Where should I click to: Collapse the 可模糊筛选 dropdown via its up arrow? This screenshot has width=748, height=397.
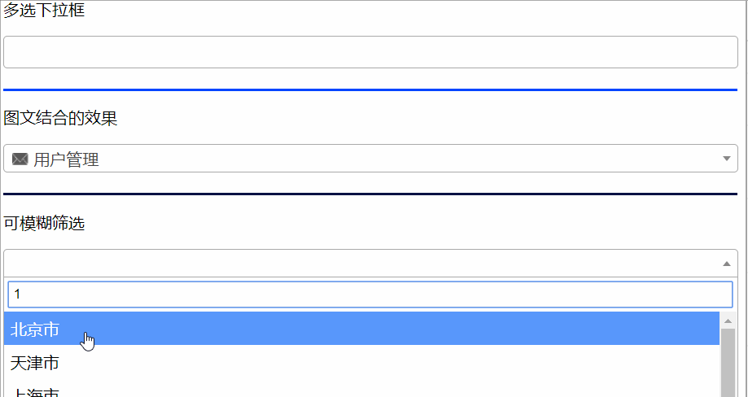pyautogui.click(x=726, y=264)
